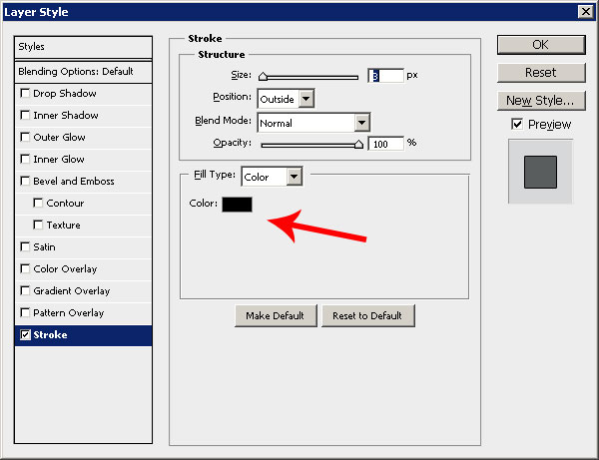Enable the Drop Shadow checkbox
Viewport: 599px width, 460px height.
(25, 94)
